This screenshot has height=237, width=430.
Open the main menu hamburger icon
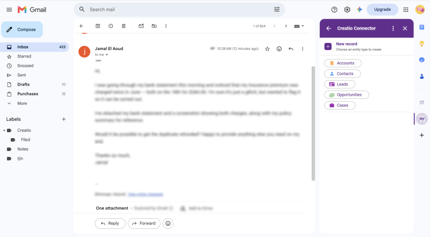tap(9, 10)
